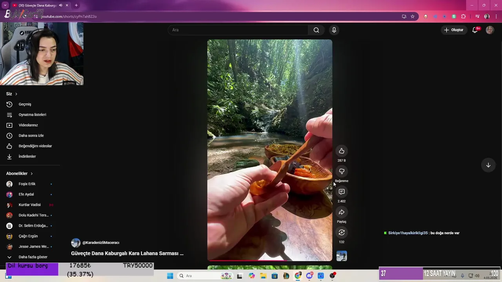Expand the Abonelikler section header
This screenshot has width=502, height=282.
click(x=20, y=174)
